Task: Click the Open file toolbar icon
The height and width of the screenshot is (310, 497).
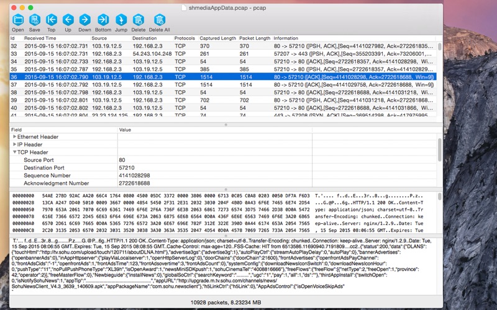Action: coord(18,20)
